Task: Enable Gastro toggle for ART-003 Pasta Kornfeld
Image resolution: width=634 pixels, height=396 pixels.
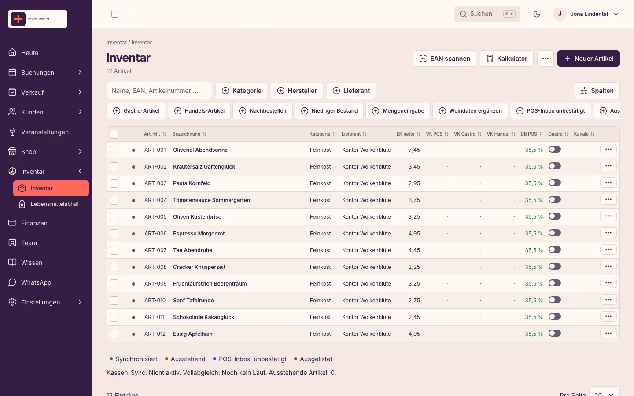Action: [555, 183]
